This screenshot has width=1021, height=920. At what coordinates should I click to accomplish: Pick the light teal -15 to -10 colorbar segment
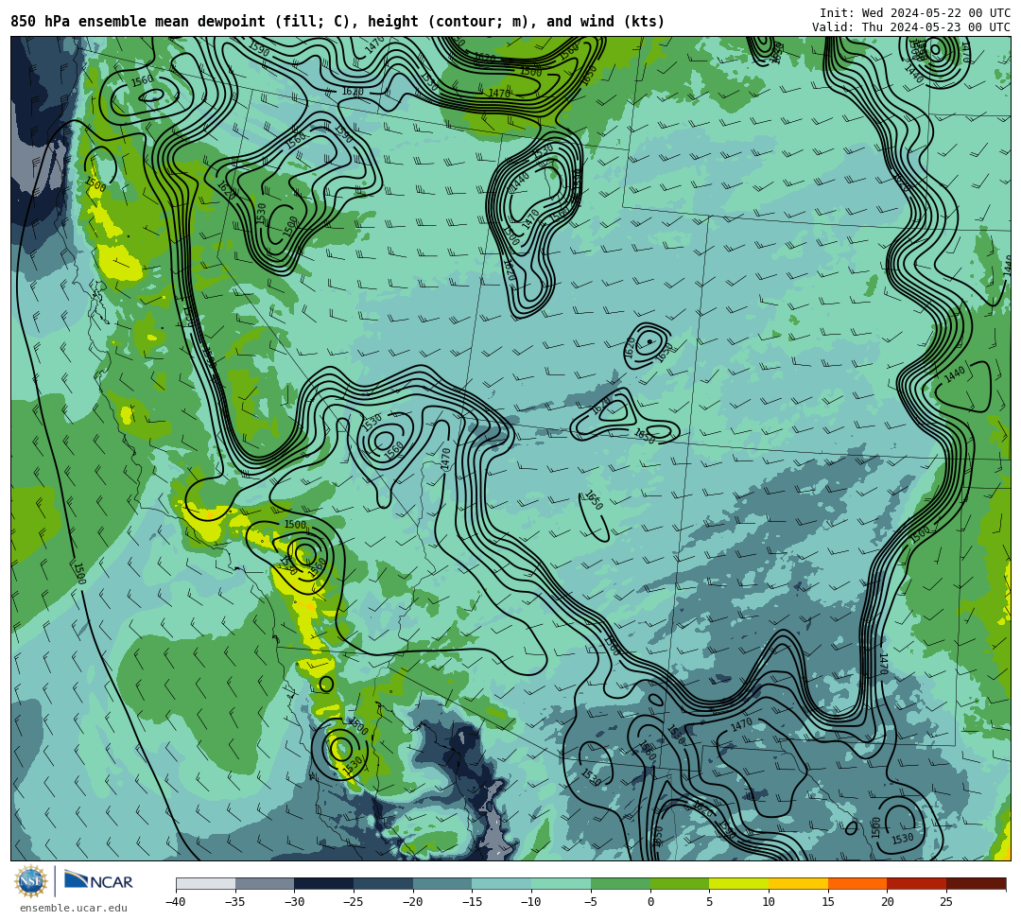(502, 884)
